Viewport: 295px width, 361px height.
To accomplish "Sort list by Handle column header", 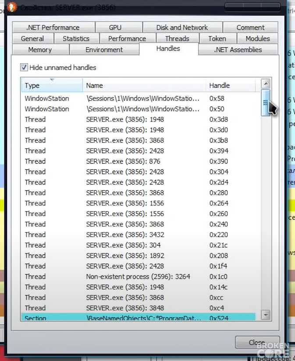I will tap(231, 86).
